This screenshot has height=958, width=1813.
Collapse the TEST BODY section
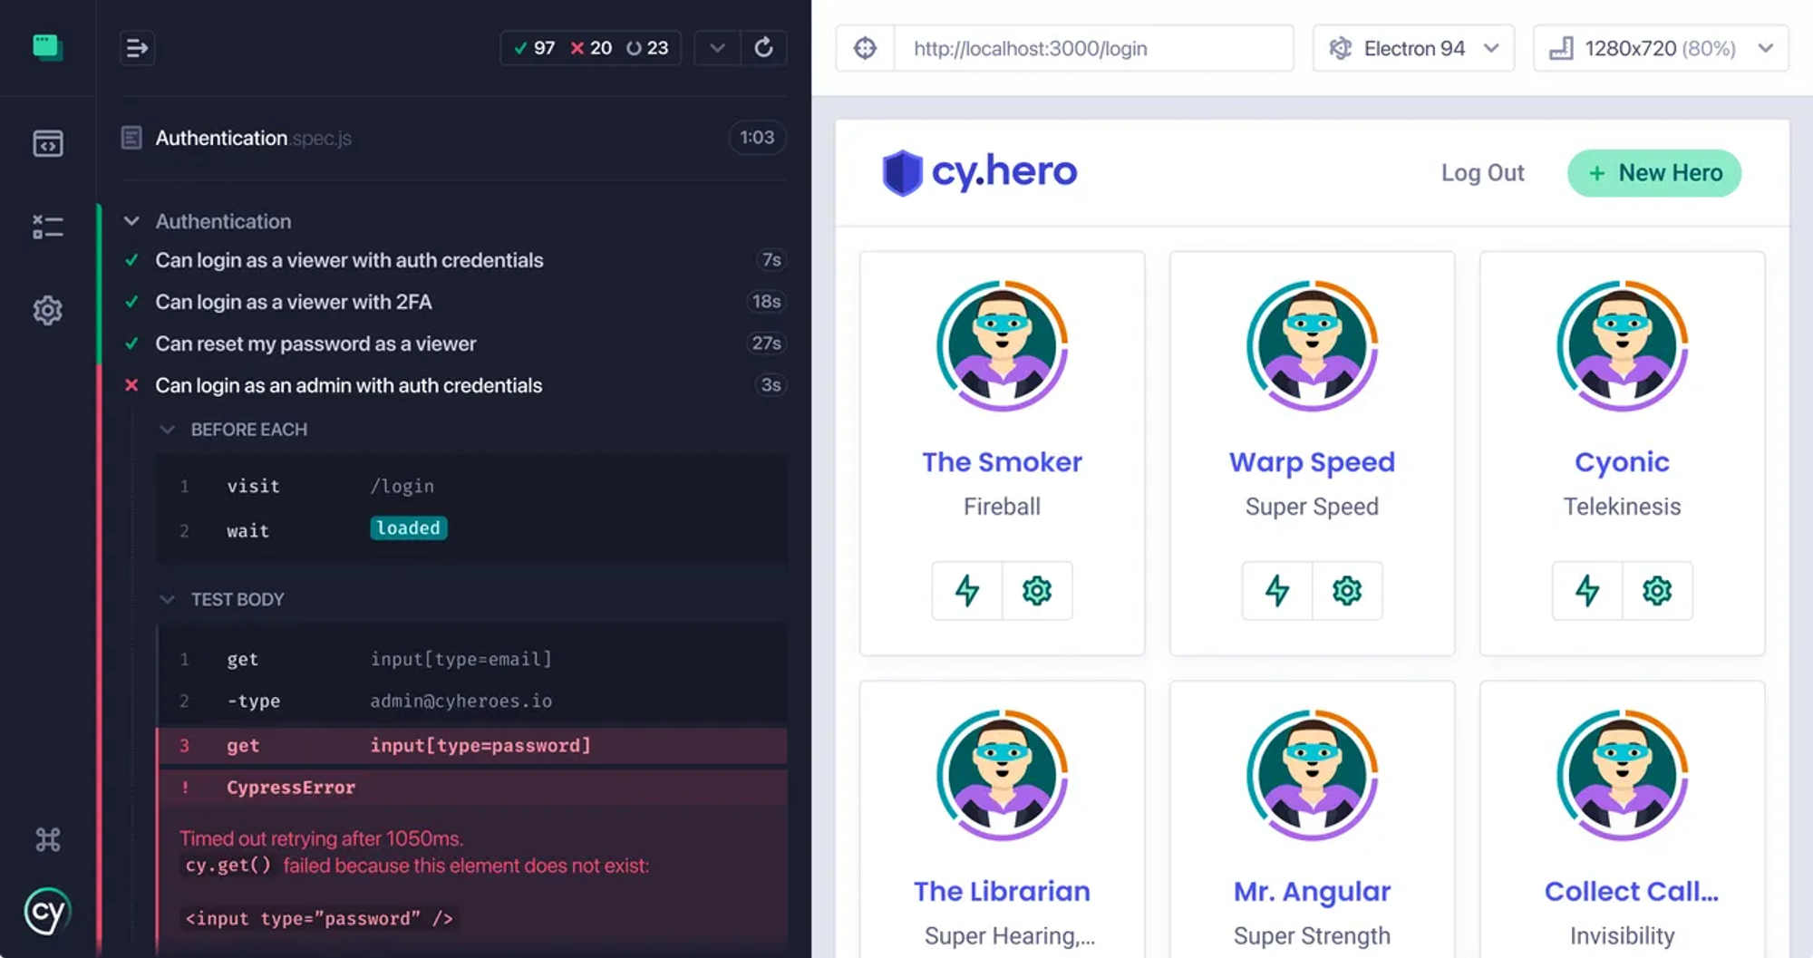(167, 599)
